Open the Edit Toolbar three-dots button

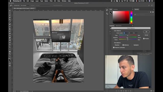pyautogui.click(x=10, y=56)
